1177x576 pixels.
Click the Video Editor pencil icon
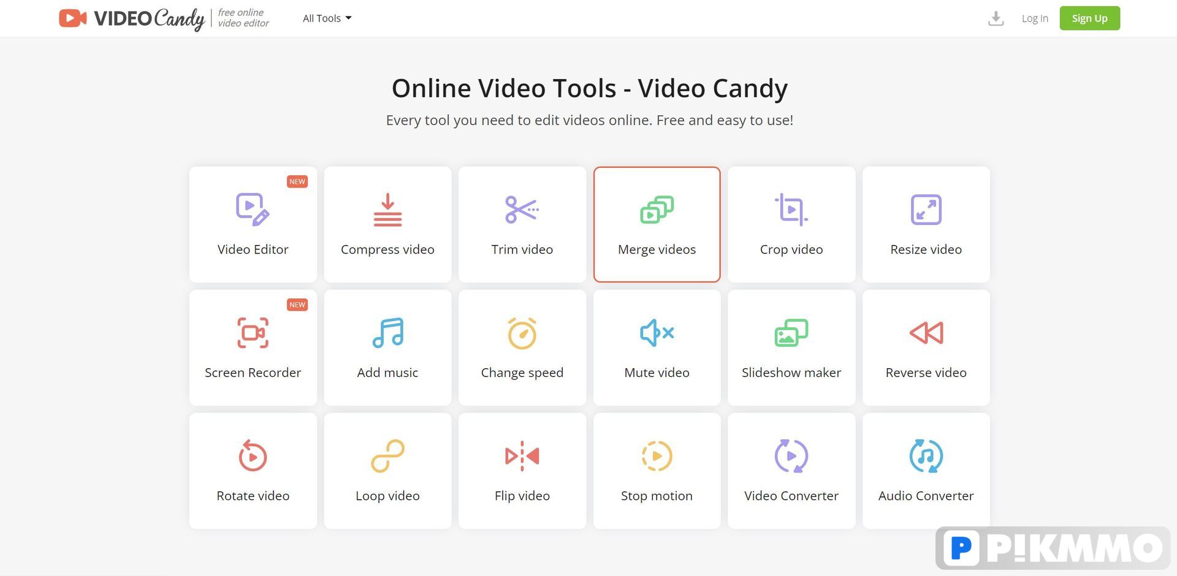click(253, 210)
